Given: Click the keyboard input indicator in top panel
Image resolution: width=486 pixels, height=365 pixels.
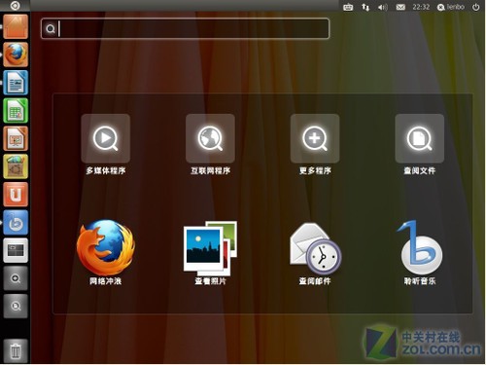Looking at the screenshot, I should click(348, 7).
